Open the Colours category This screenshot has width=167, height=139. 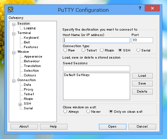(x=30, y=75)
